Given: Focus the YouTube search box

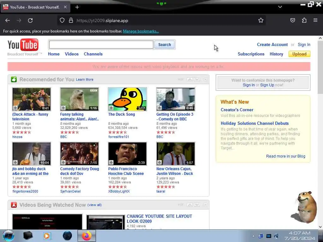Looking at the screenshot, I should click(x=101, y=44).
